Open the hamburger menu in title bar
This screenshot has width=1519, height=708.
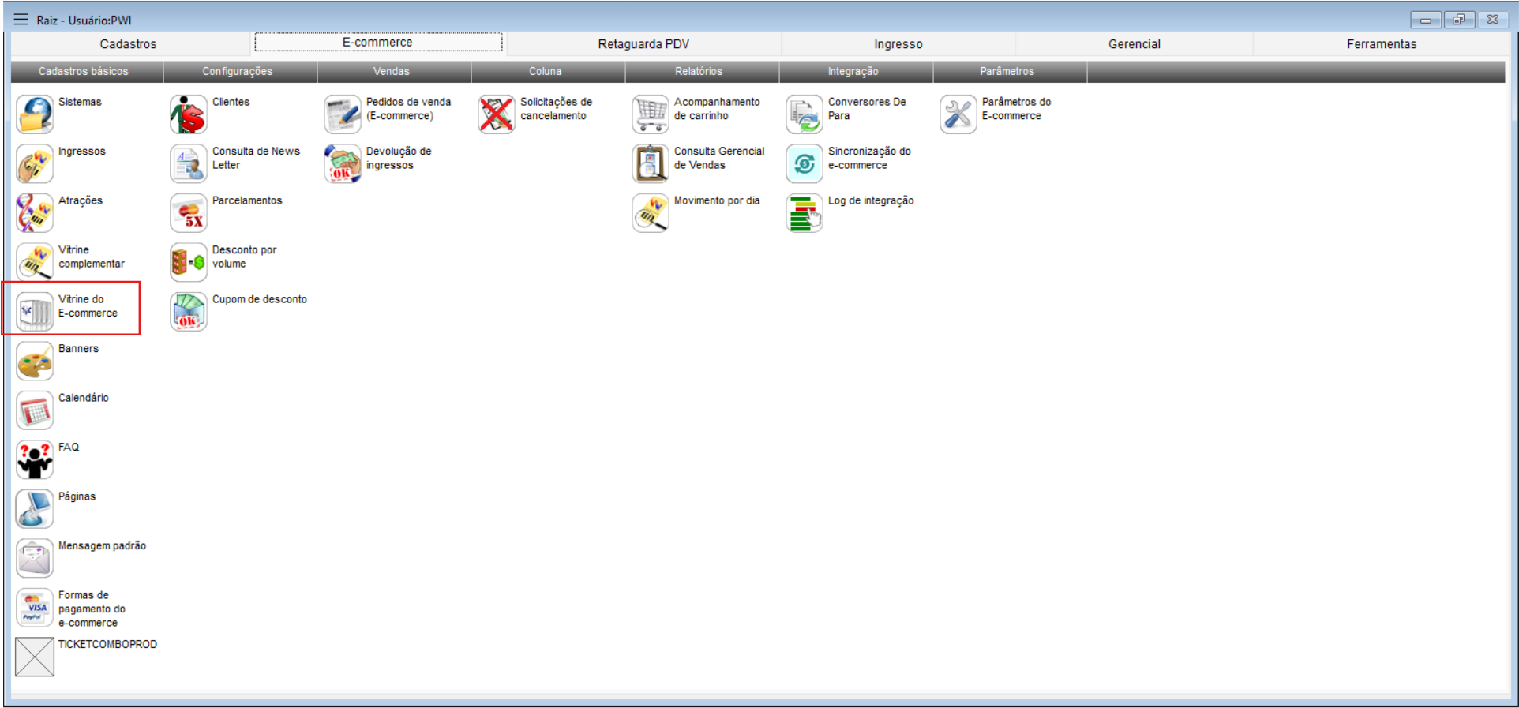tap(21, 20)
